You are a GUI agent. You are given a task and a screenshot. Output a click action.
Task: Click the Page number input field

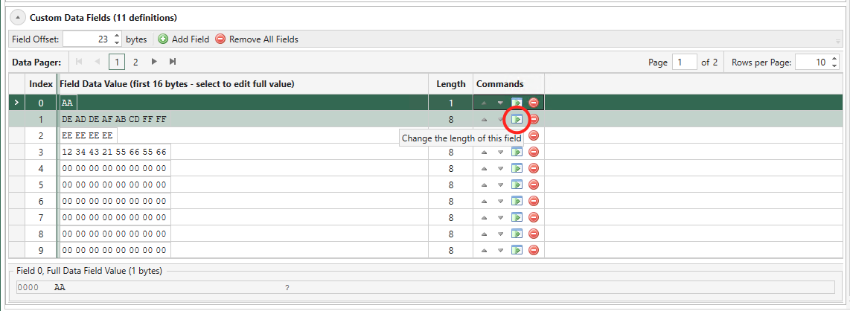coord(684,62)
